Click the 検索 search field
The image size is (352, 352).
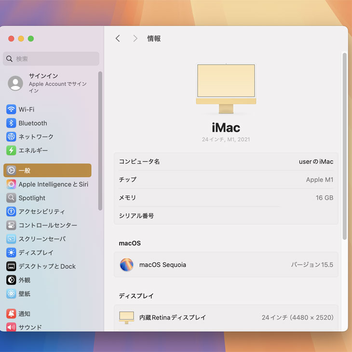[x=51, y=59]
